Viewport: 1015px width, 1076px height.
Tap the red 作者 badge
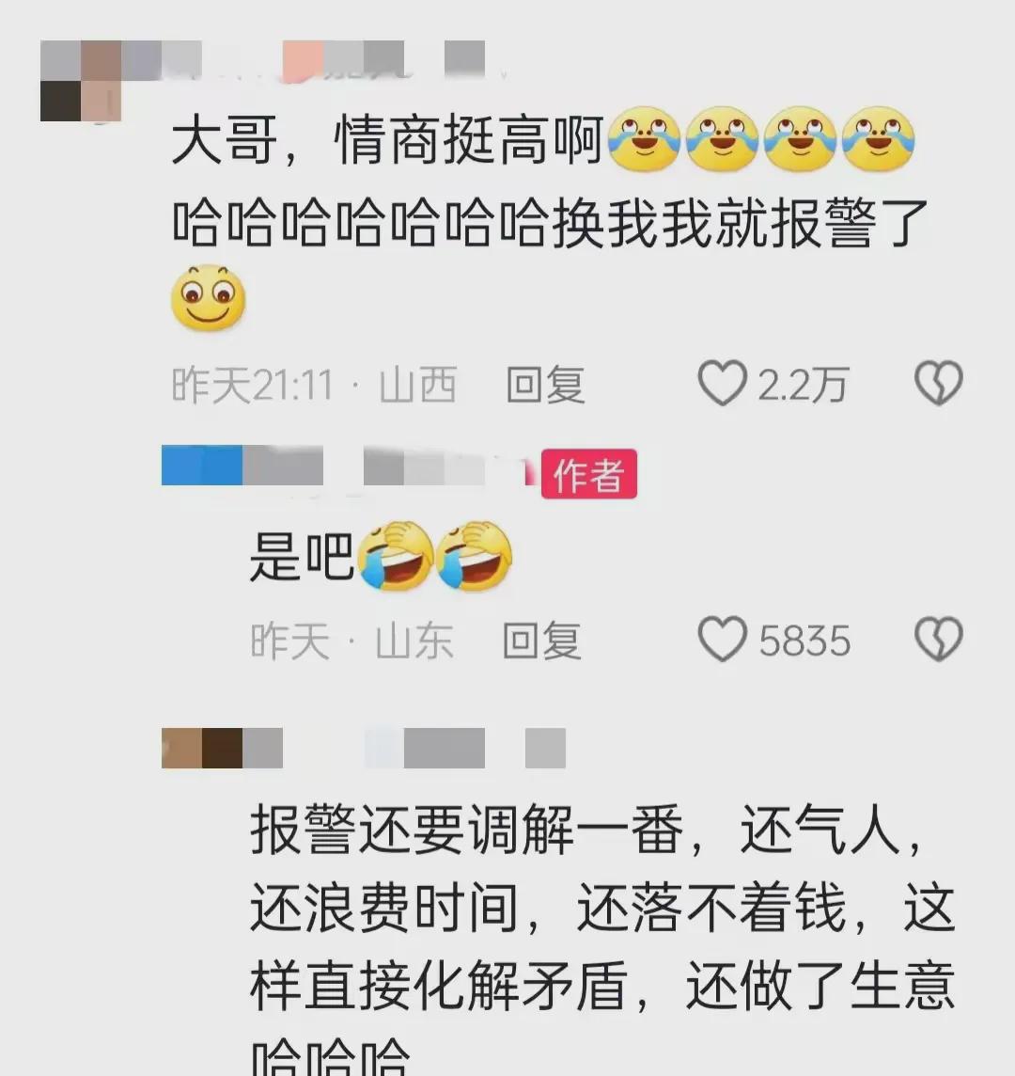[x=589, y=473]
